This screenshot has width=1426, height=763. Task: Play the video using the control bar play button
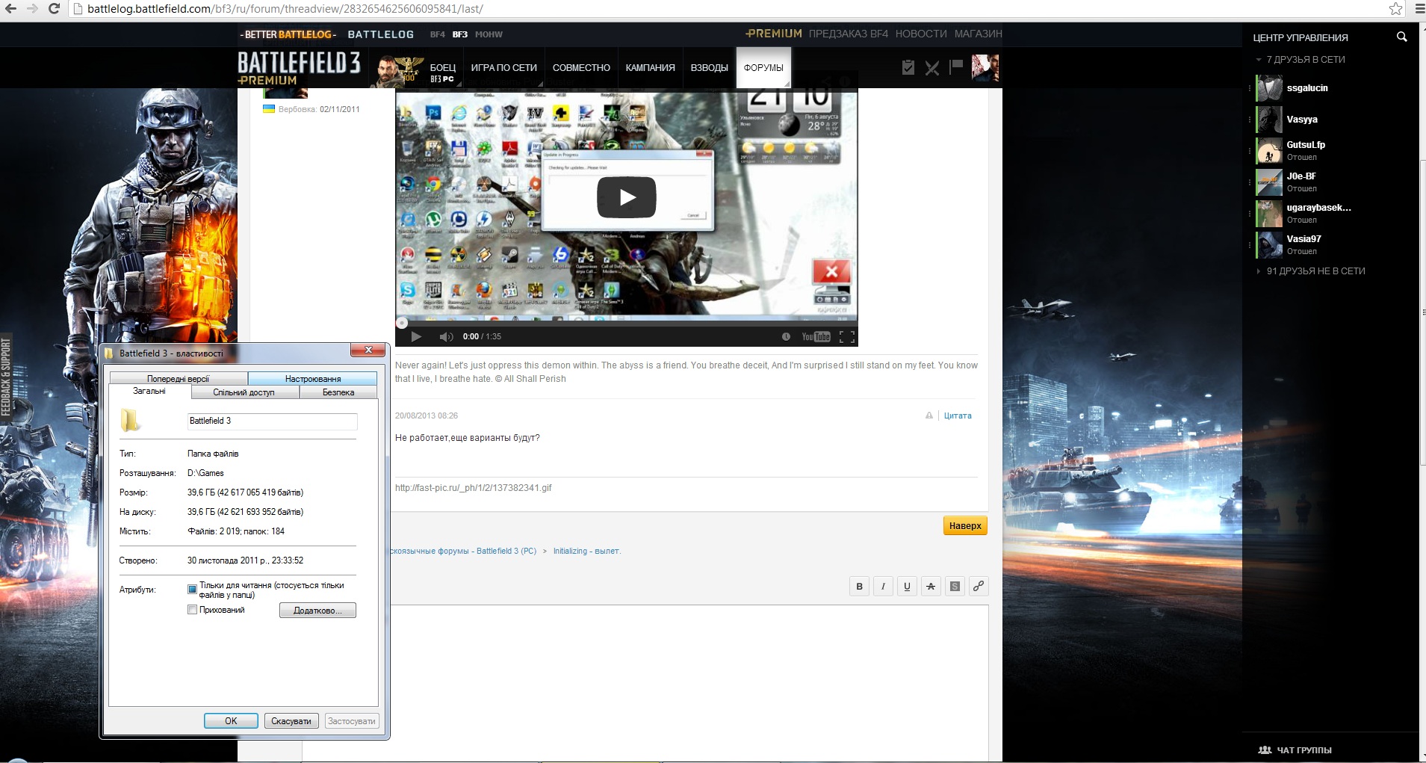[416, 337]
